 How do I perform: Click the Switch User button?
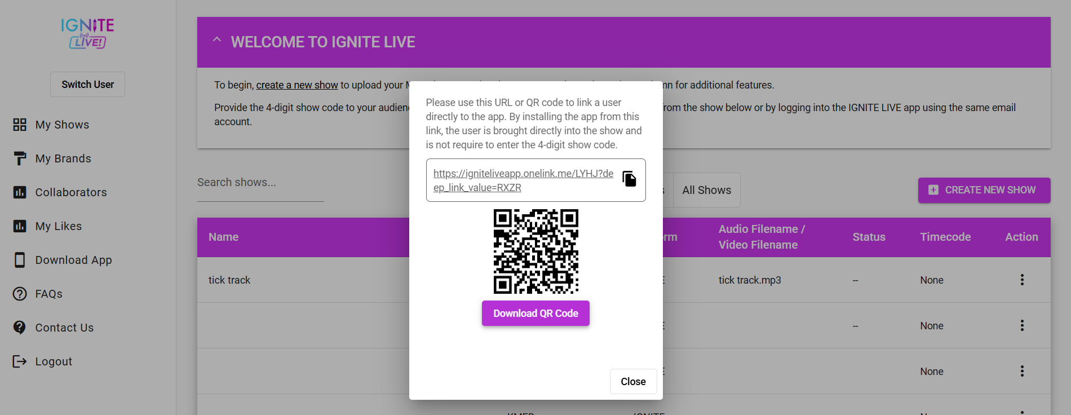87,85
